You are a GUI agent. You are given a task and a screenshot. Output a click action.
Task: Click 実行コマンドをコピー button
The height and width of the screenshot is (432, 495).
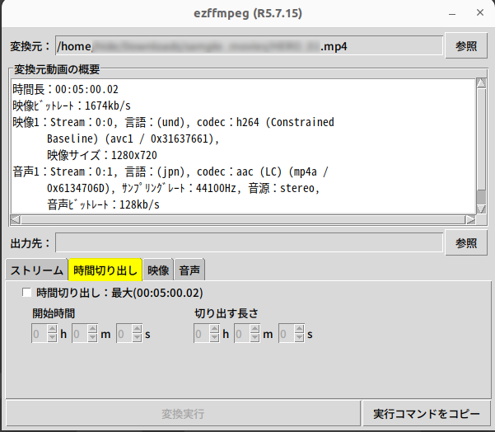tap(427, 413)
